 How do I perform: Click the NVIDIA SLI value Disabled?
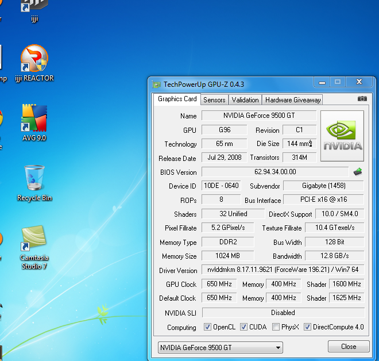(x=283, y=313)
